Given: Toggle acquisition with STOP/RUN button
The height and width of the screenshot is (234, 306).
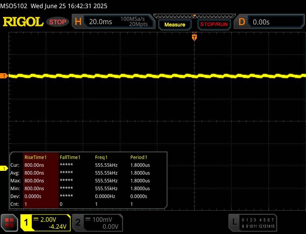Looking at the screenshot, I should [214, 25].
